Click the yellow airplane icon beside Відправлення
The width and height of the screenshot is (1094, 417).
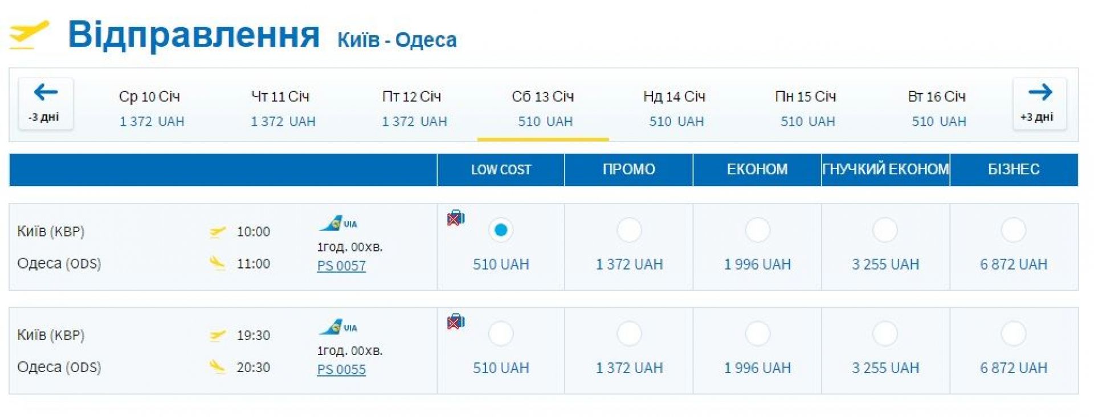pyautogui.click(x=30, y=34)
